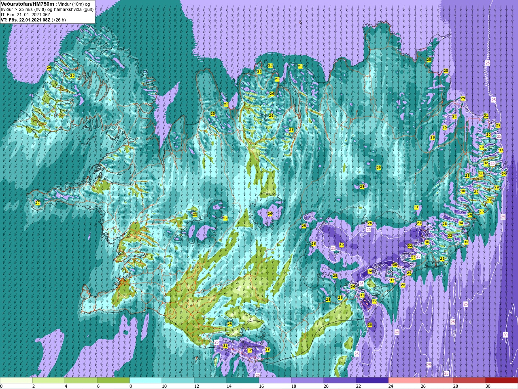Select the white contour label '30' over the sea
518x389 pixels.
505,335
